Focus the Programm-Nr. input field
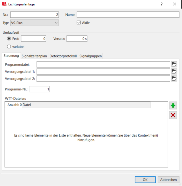 point(39,89)
